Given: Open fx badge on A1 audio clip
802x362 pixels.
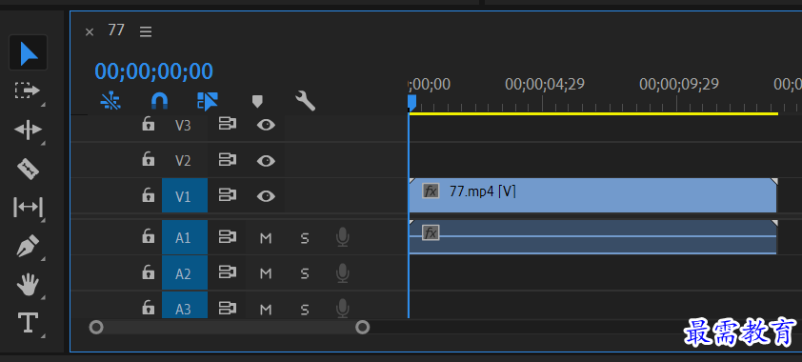Looking at the screenshot, I should click(431, 232).
